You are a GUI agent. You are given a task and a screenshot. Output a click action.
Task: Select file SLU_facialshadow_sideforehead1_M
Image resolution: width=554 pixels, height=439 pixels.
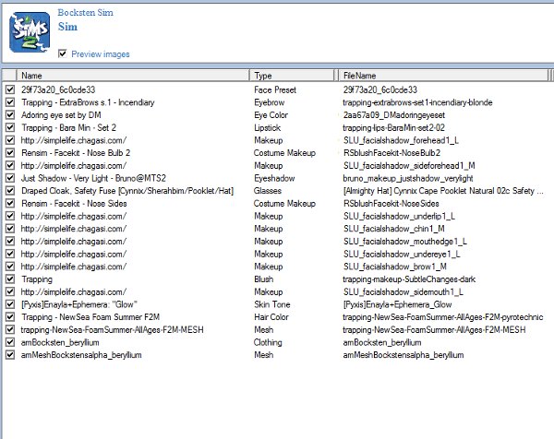pyautogui.click(x=409, y=166)
